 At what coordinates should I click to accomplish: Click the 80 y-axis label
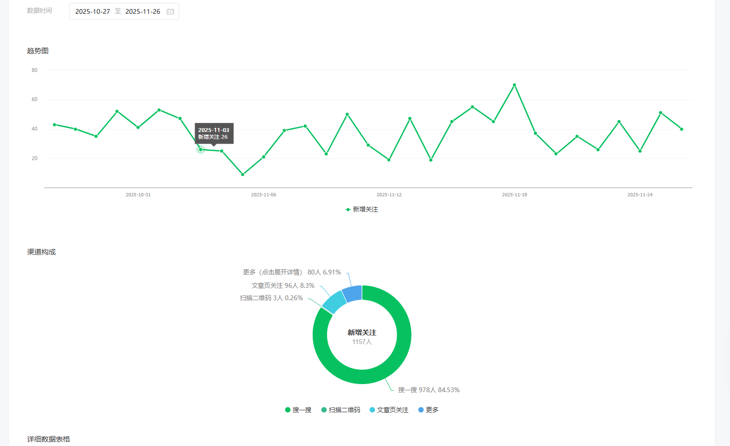(x=34, y=70)
